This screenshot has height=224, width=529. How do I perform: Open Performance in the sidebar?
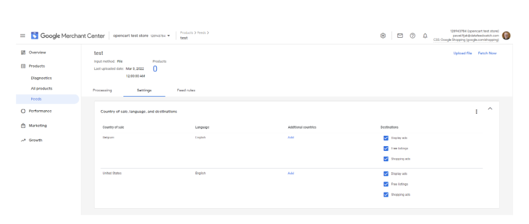pos(40,111)
